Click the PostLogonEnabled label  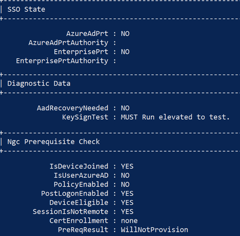coord(75,193)
